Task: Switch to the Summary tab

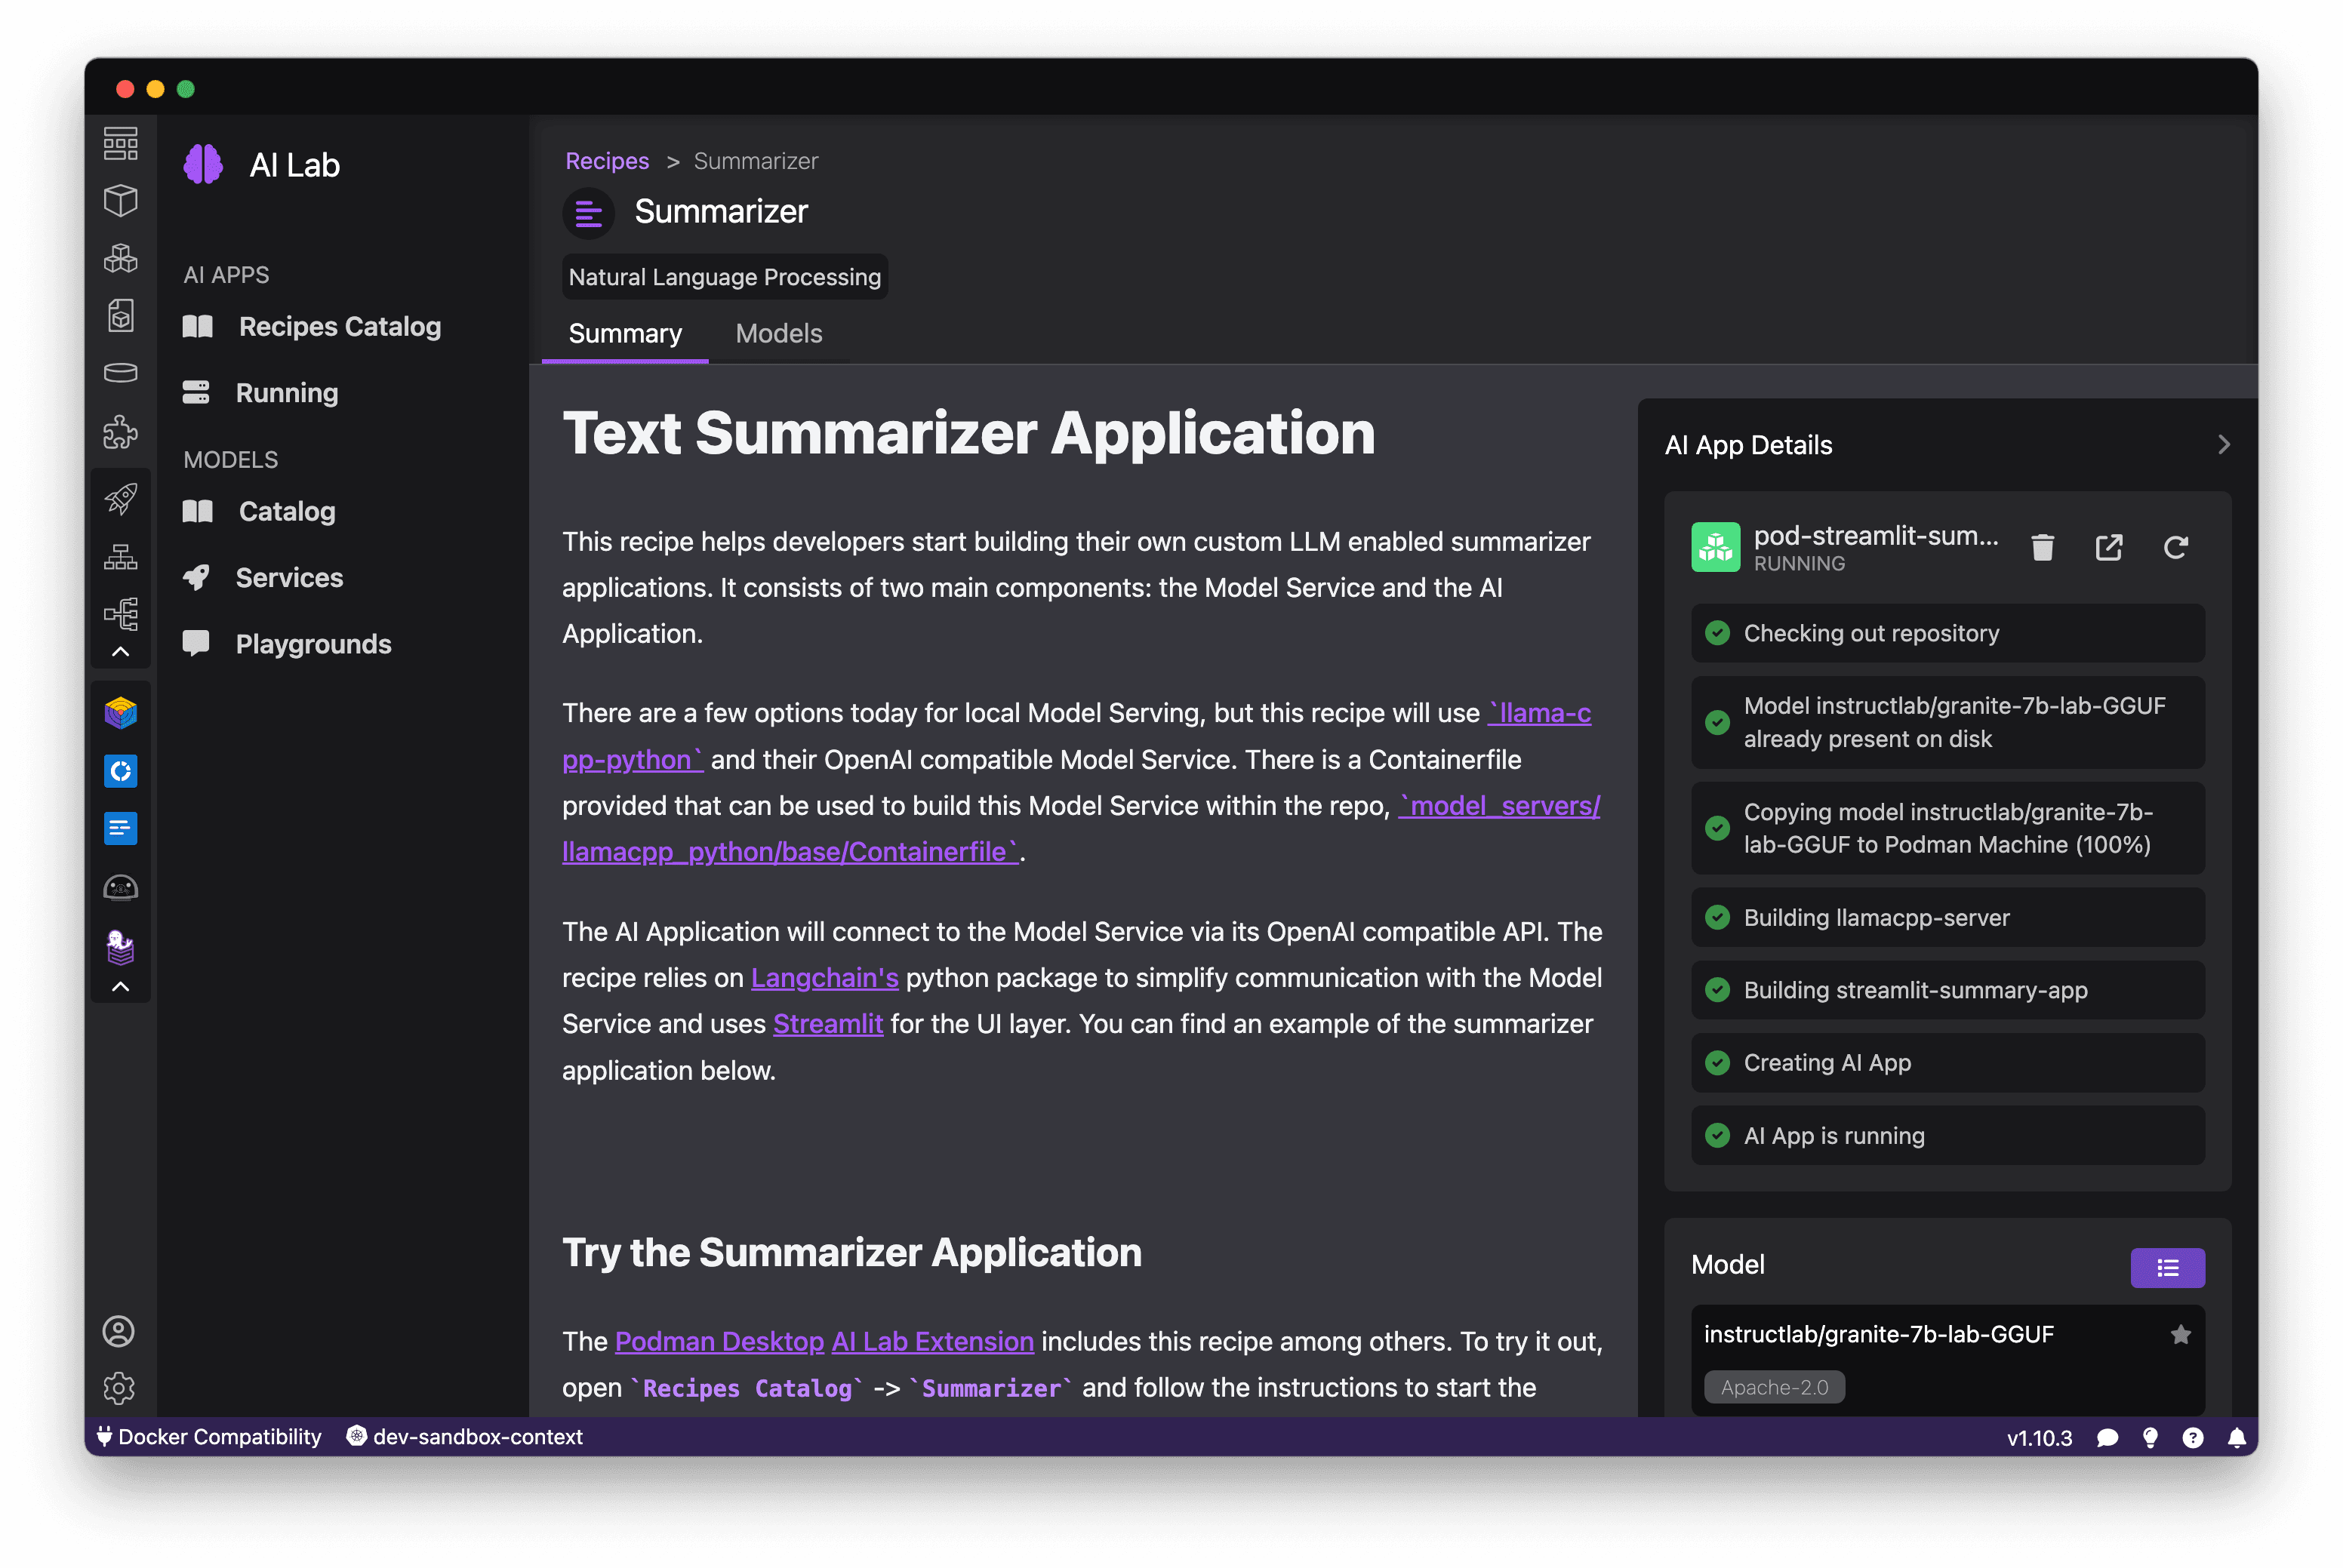Action: [625, 334]
